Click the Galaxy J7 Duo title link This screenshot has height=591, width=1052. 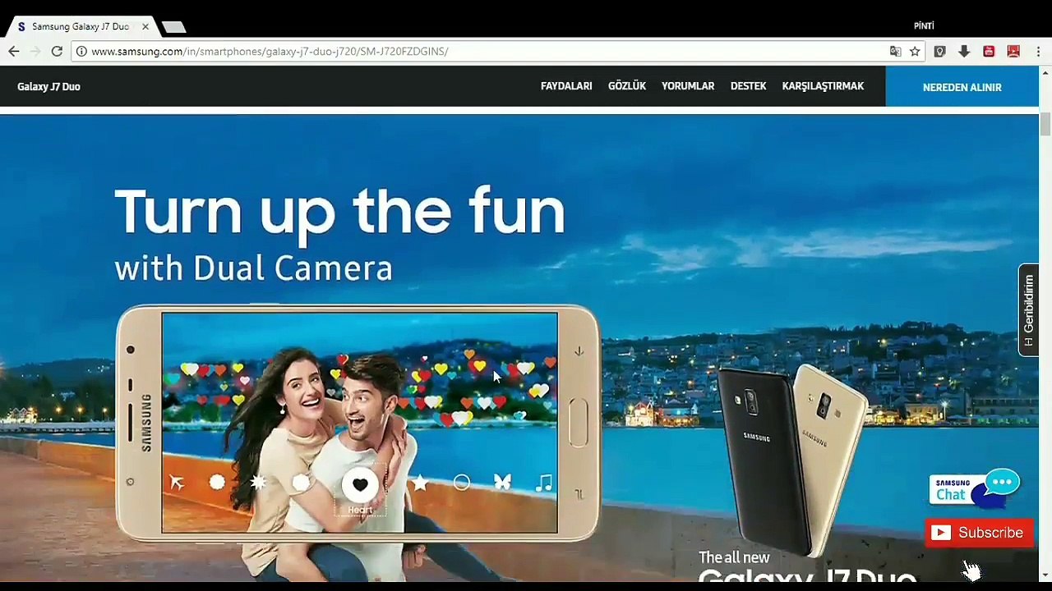(48, 86)
